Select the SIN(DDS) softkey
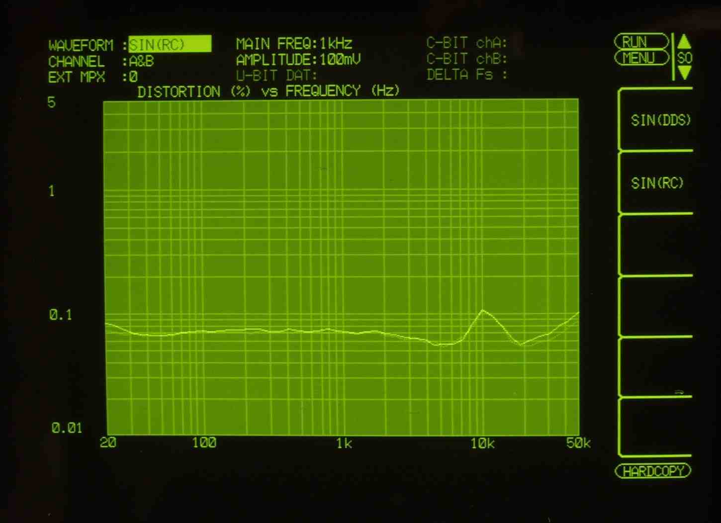Screen dimensions: 721x523 660,120
